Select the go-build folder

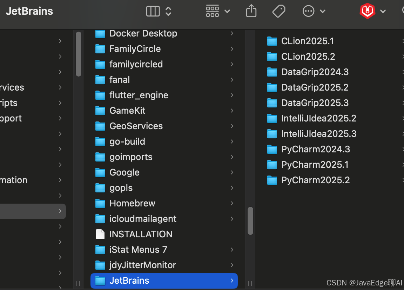click(164, 141)
